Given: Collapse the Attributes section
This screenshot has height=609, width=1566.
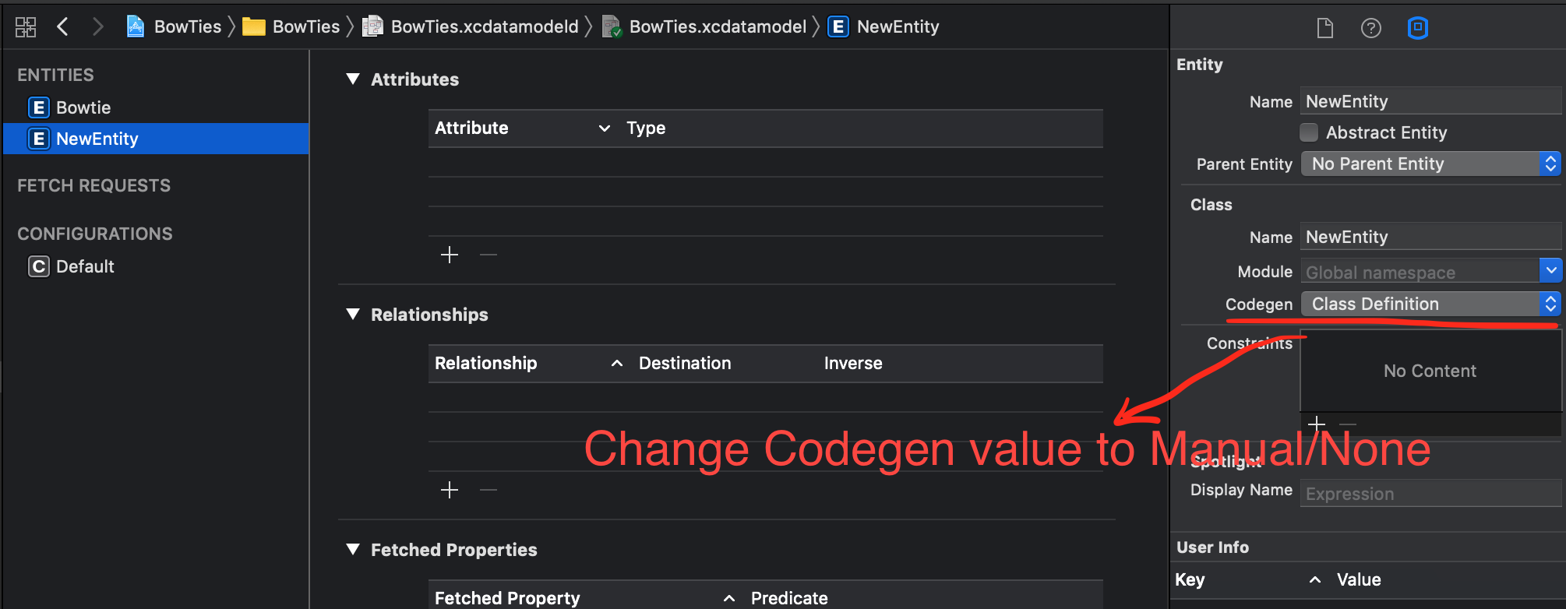Looking at the screenshot, I should [353, 79].
